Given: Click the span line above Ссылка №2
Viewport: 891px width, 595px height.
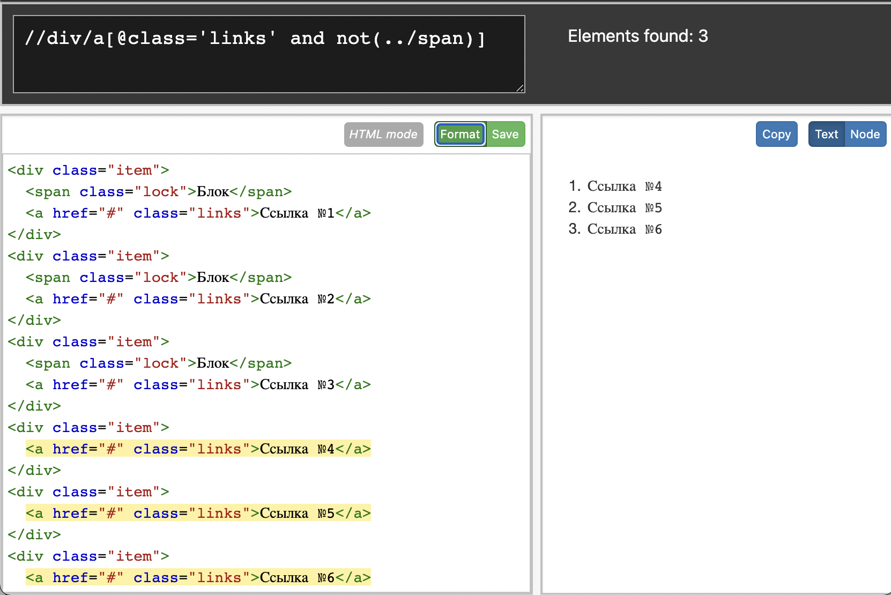Looking at the screenshot, I should tap(158, 277).
